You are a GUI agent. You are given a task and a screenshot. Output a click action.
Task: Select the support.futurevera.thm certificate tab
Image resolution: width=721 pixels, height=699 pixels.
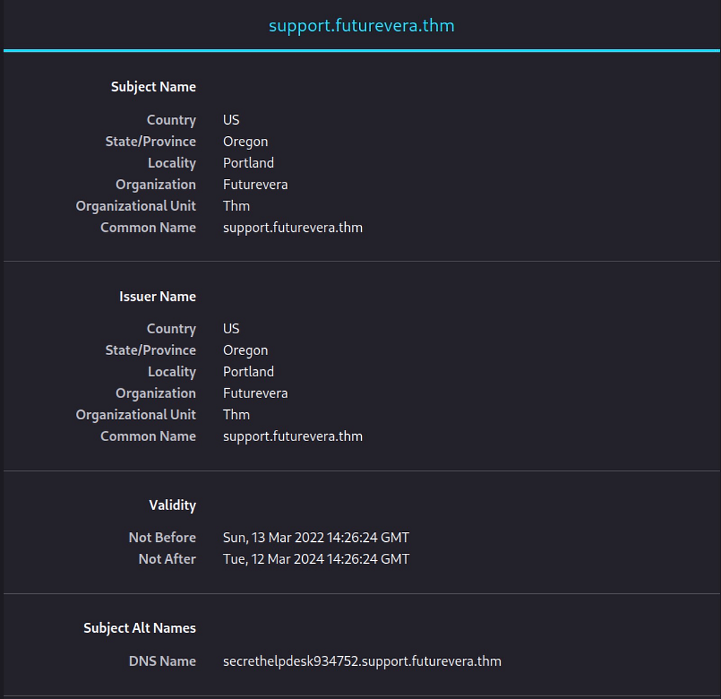[x=361, y=26]
